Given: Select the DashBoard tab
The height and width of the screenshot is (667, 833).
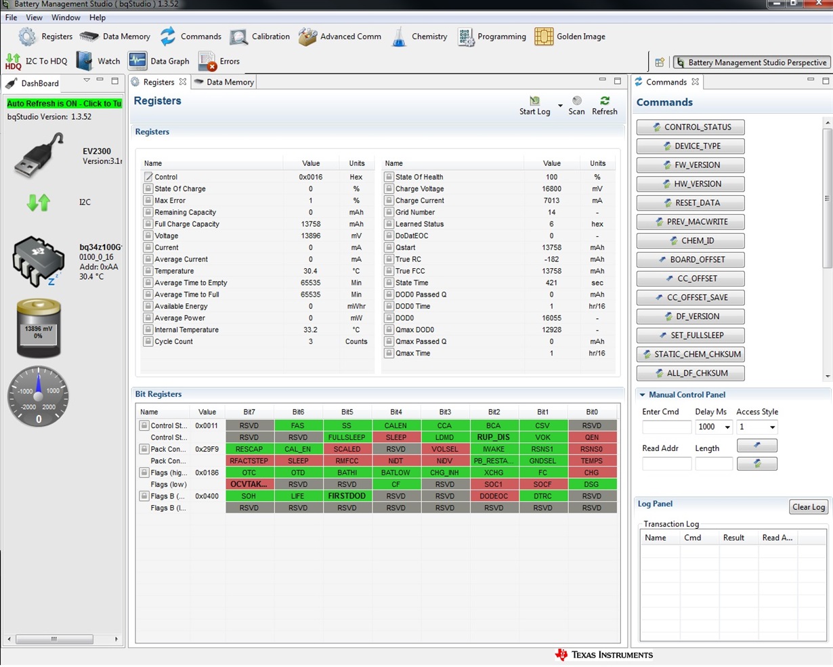Looking at the screenshot, I should coord(33,83).
